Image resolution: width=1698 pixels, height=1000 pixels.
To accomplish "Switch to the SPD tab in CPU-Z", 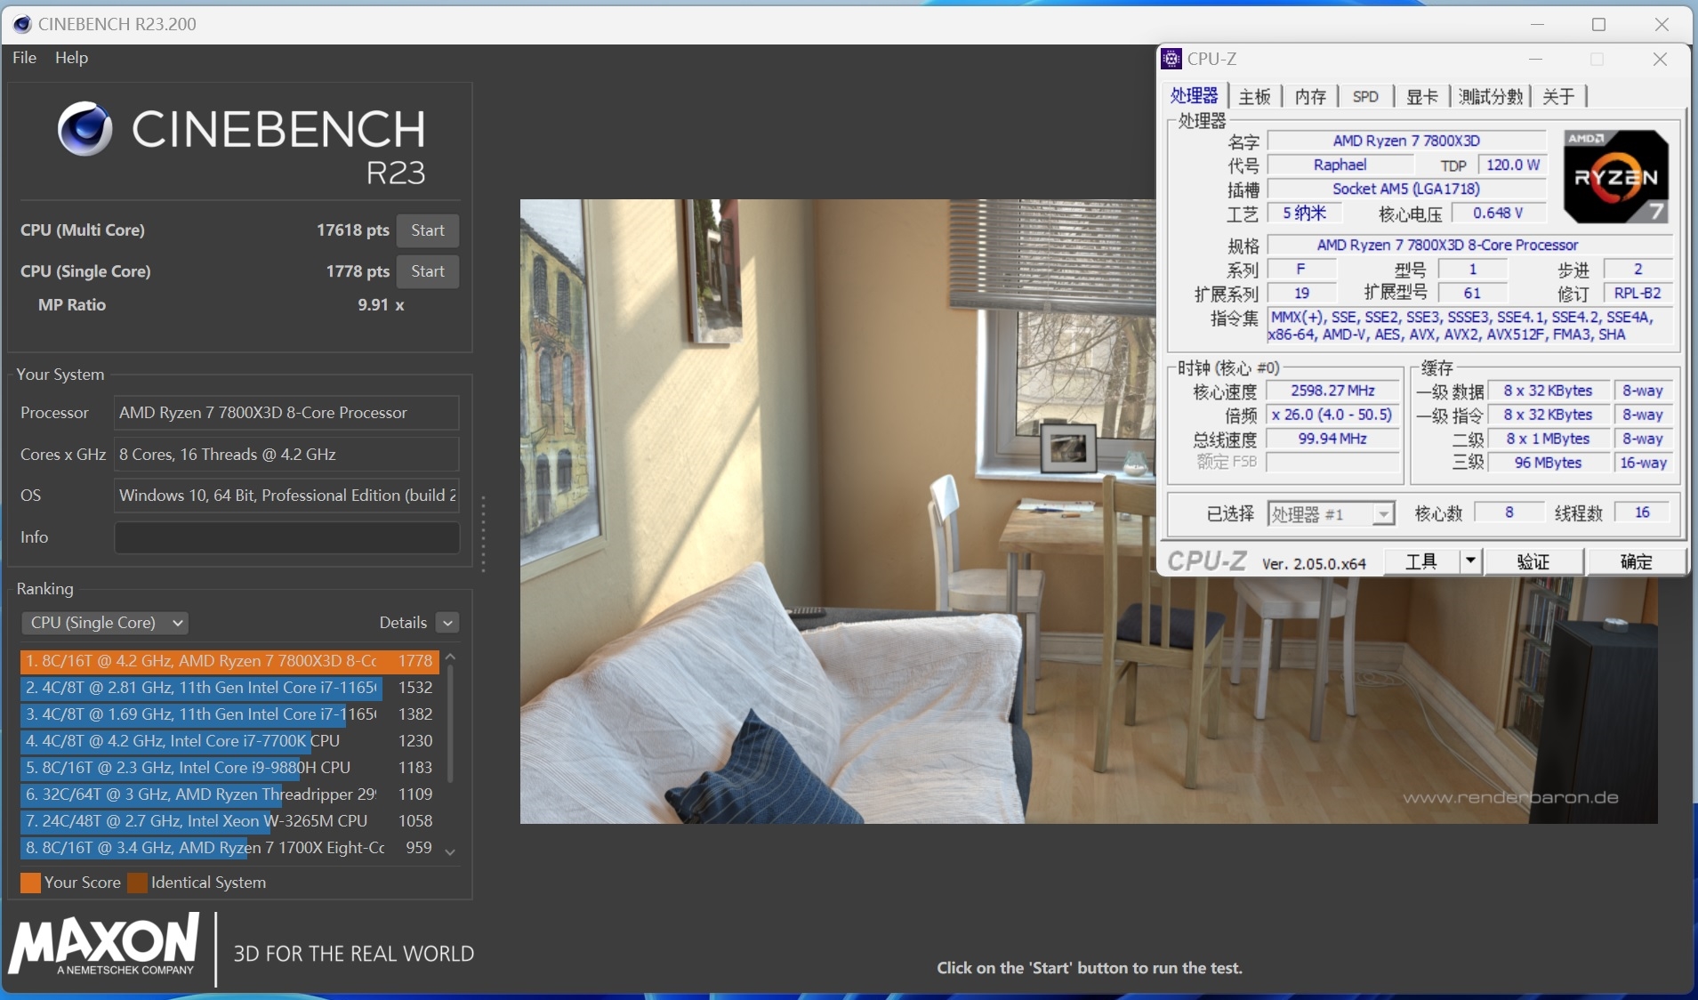I will [x=1365, y=96].
